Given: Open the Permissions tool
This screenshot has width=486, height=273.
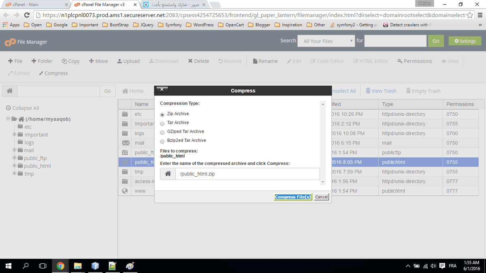Looking at the screenshot, I should pos(415,61).
